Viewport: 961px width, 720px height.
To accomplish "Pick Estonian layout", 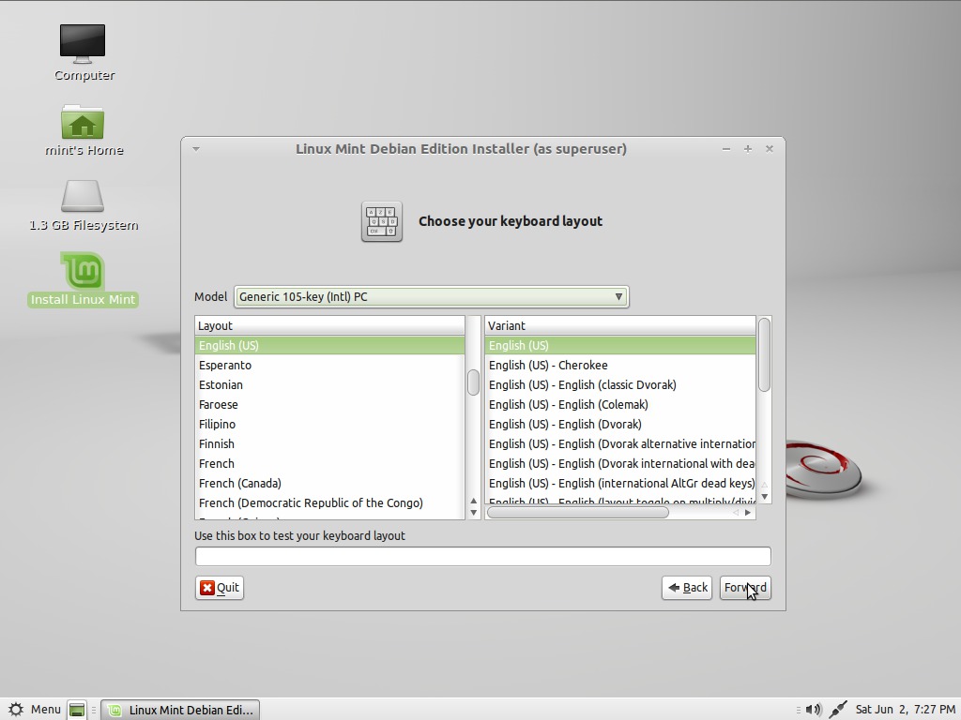I will pyautogui.click(x=329, y=384).
